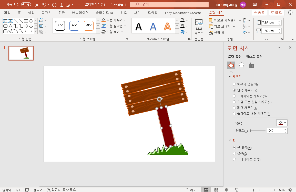Select the Size & Properties icon in Format pane

point(251,65)
